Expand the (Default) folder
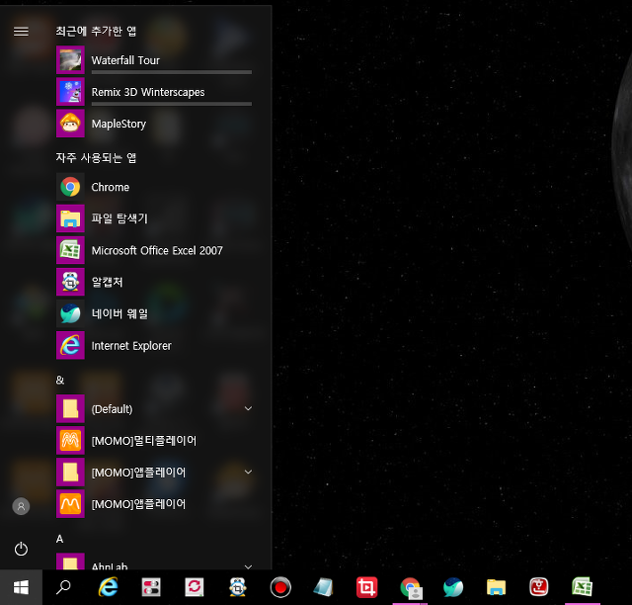 [x=248, y=408]
